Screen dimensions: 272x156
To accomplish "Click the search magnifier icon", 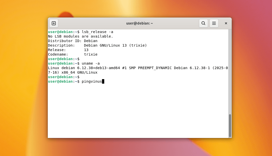I will (203, 23).
